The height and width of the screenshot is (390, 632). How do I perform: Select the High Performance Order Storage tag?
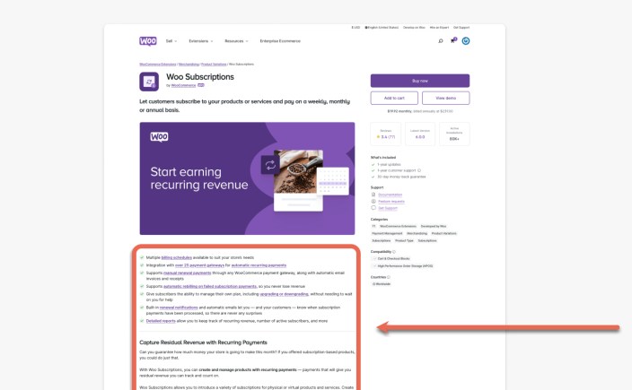click(403, 266)
